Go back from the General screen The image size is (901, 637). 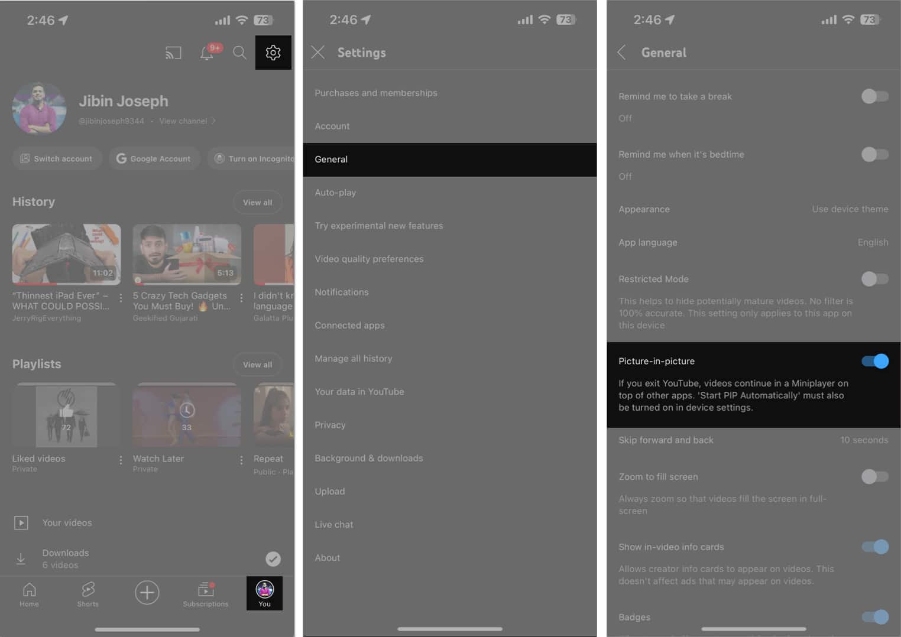(621, 53)
